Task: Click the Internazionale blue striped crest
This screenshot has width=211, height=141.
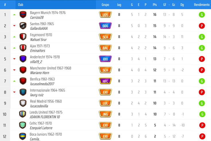Action: (x=23, y=92)
